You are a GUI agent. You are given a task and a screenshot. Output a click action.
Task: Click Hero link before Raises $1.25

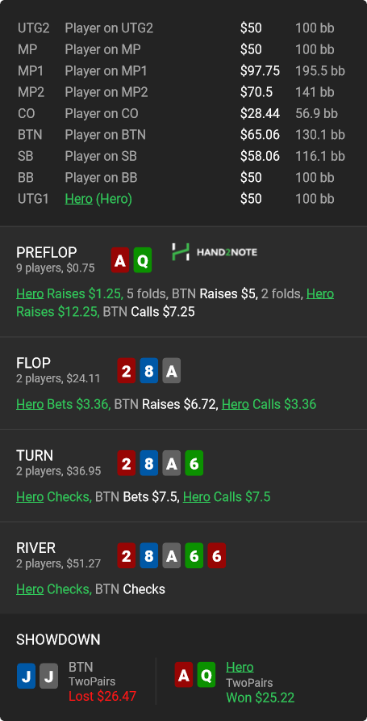tap(30, 294)
